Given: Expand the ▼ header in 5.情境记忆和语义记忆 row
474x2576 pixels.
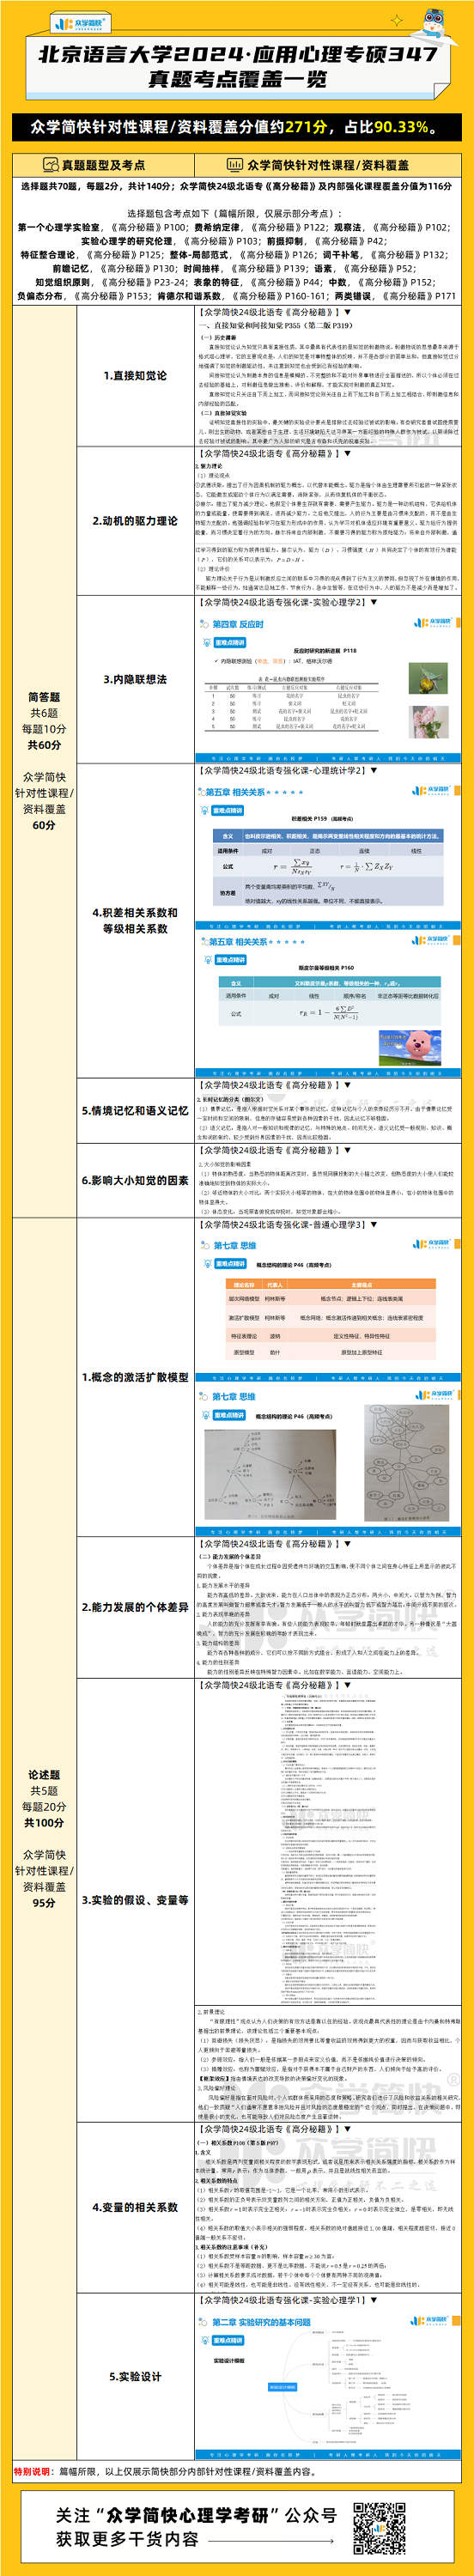Looking at the screenshot, I should (347, 1084).
